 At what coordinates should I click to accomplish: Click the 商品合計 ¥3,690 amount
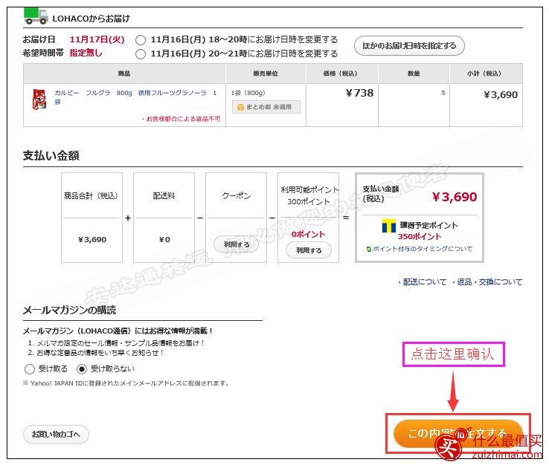click(92, 239)
